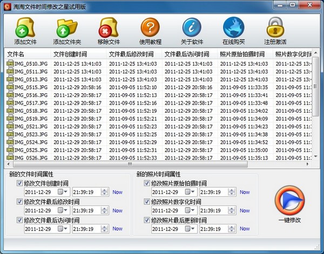This screenshot has width=324, height=254.
Task: Click file name IMG_0526.JPG in the list
Action: [31, 158]
